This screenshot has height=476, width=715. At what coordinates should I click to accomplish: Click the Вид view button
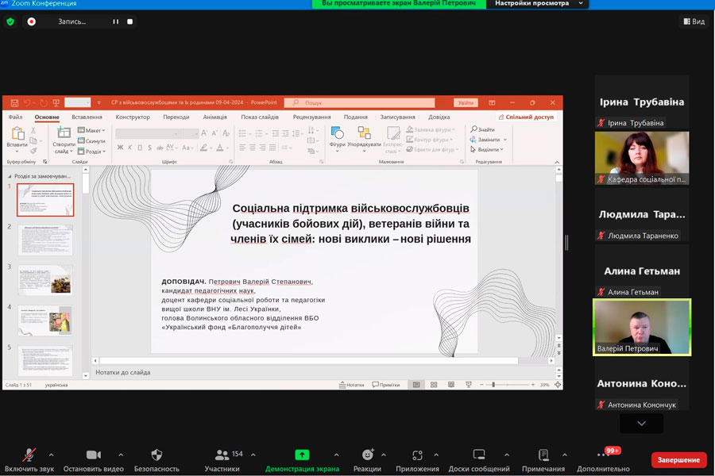coord(693,21)
